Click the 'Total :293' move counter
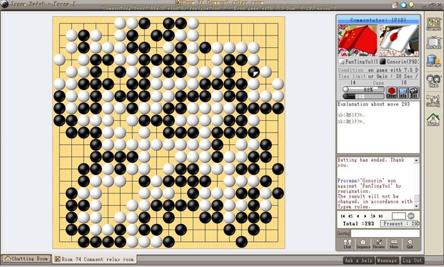This screenshot has height=267, width=444. (x=358, y=224)
